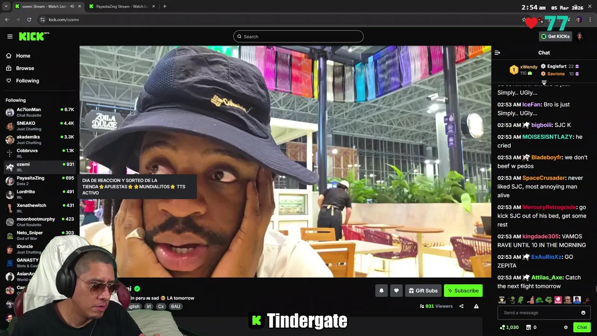Screen dimensions: 597x336
Task: Open Browse in the sidebar
Action: click(x=25, y=68)
